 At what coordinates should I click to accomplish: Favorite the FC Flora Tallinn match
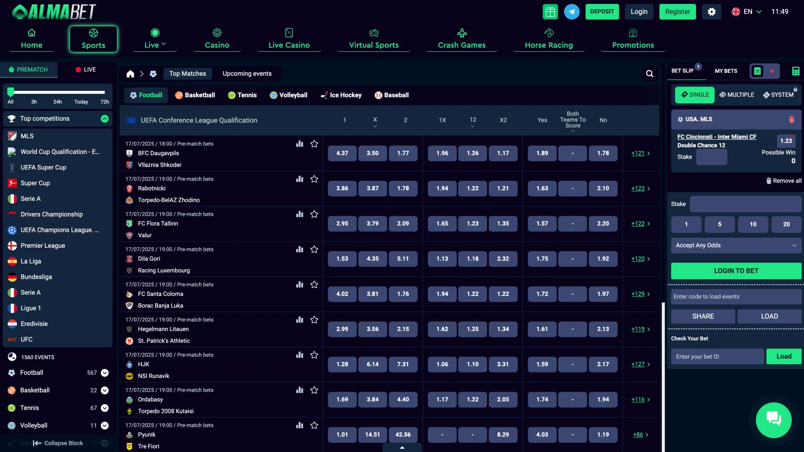(x=314, y=214)
